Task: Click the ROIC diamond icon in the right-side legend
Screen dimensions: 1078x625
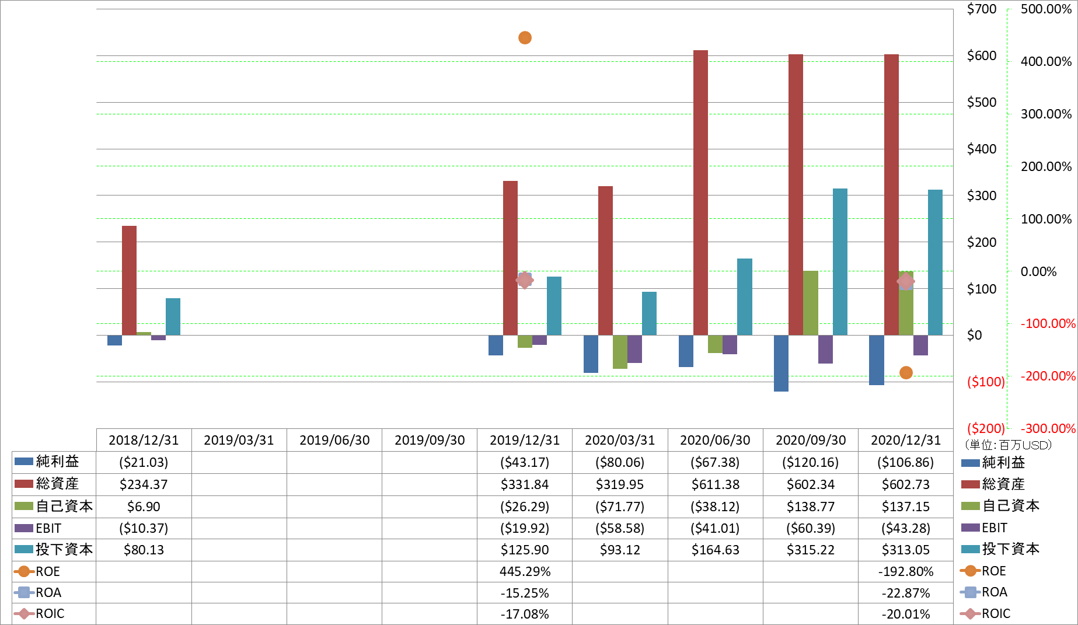Action: [x=970, y=613]
